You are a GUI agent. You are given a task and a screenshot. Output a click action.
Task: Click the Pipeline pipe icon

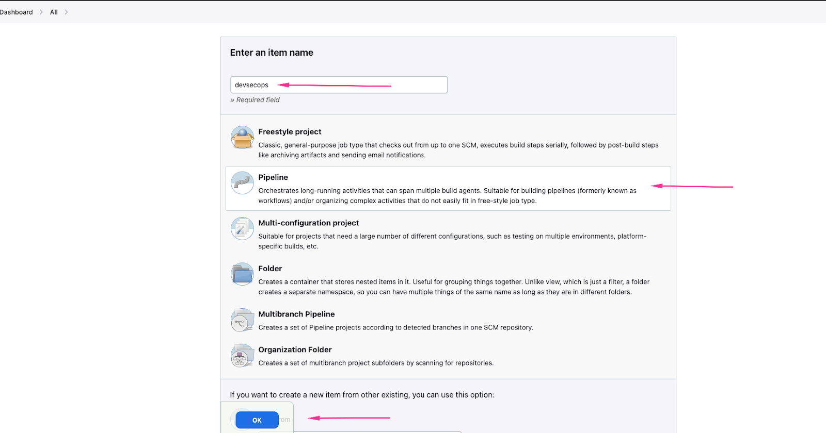tap(242, 183)
